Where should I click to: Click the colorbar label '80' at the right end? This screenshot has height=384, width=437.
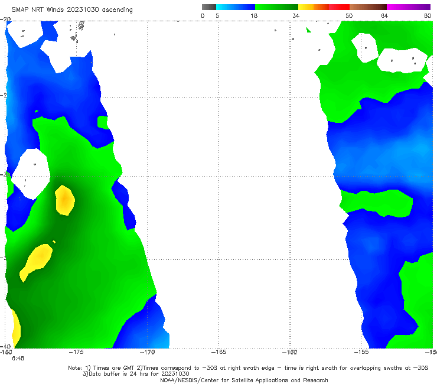[x=428, y=16]
